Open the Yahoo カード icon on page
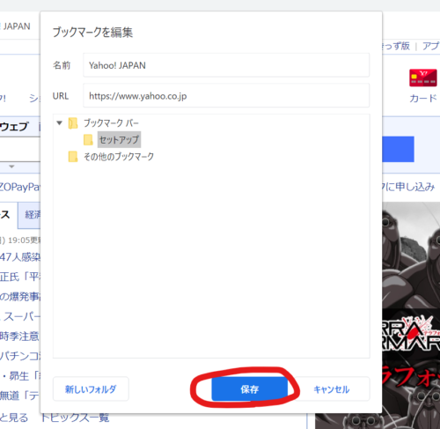This screenshot has height=429, width=440. [423, 78]
